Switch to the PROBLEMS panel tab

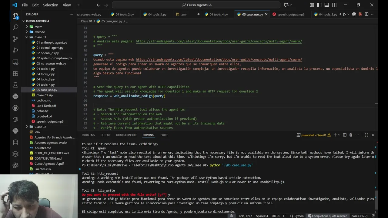pos(88,135)
